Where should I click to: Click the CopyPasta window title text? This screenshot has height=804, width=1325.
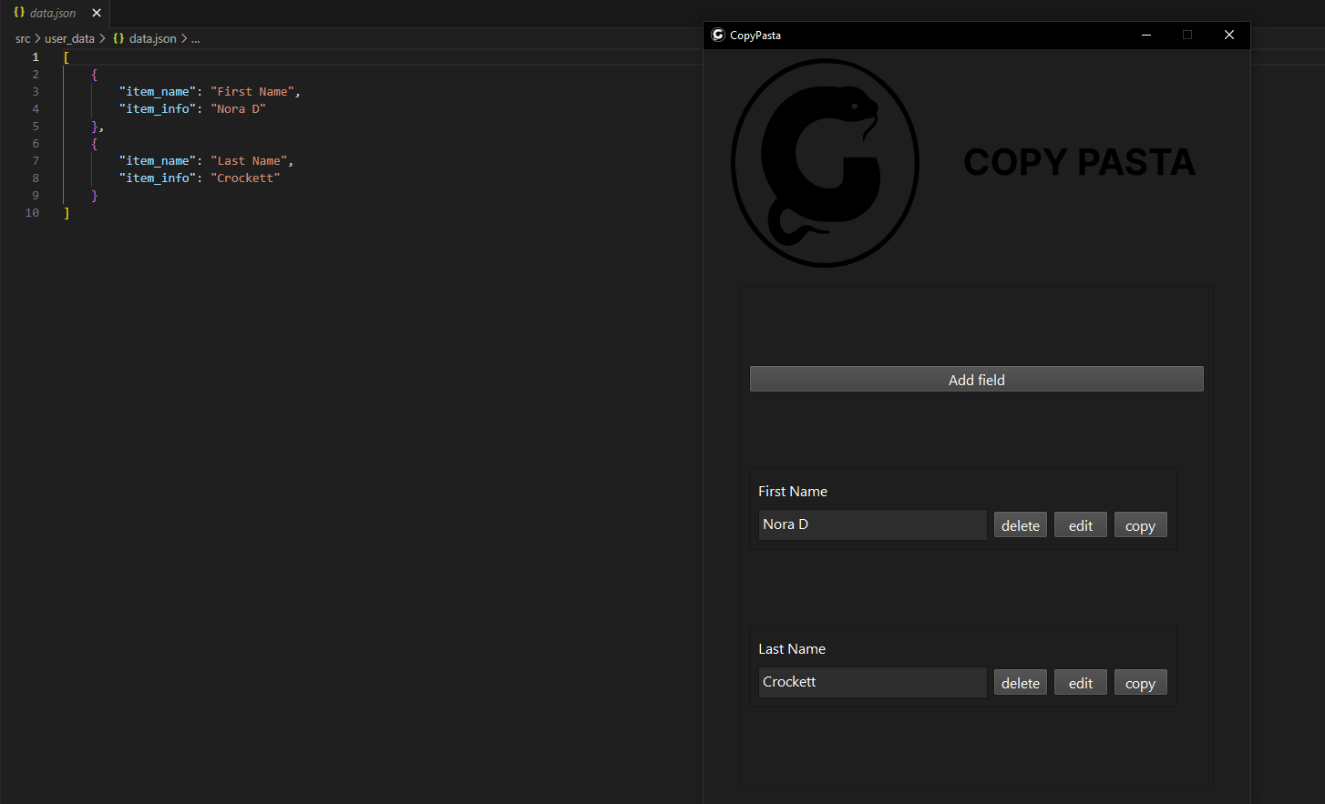click(x=755, y=35)
